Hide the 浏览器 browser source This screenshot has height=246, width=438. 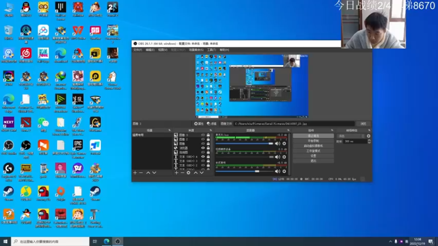[203, 148]
